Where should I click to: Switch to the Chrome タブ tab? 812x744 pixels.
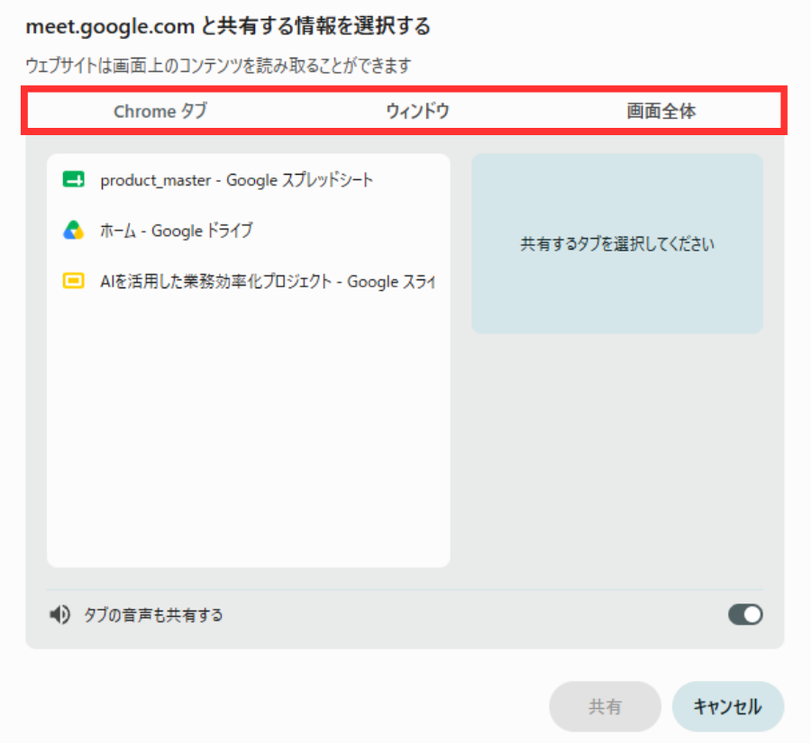tap(160, 111)
